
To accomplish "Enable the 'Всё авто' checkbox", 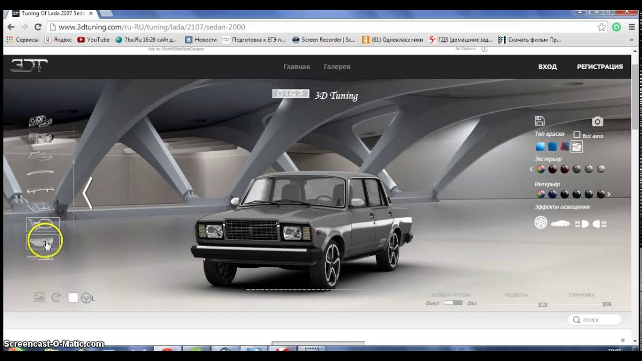I will click(x=577, y=135).
